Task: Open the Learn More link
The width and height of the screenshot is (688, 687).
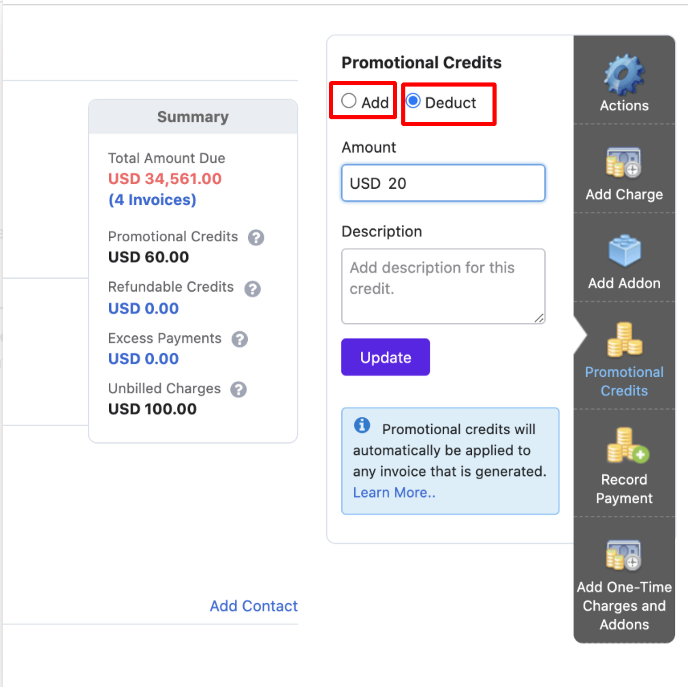Action: click(x=394, y=492)
